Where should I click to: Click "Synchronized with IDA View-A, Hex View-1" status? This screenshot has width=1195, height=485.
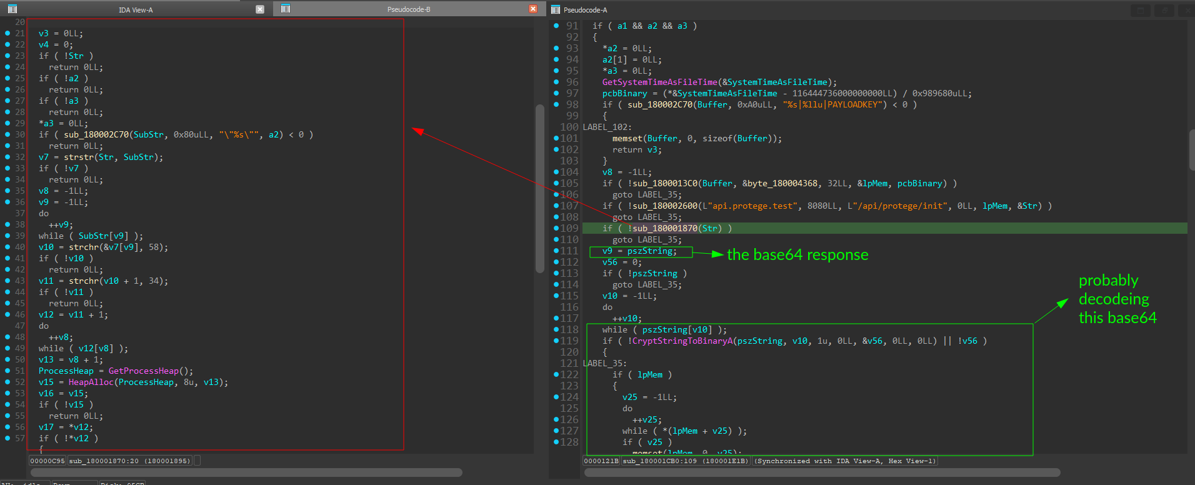[x=846, y=461]
